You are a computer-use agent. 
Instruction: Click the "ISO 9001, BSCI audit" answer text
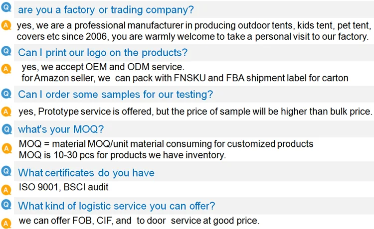click(x=63, y=188)
